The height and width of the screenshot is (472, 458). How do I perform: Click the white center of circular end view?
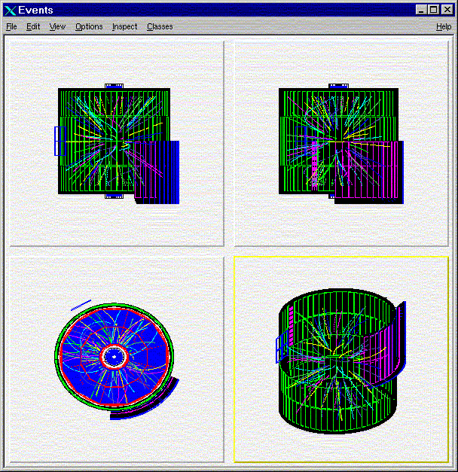113,356
